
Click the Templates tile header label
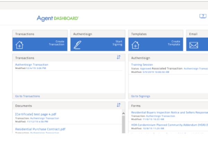click(x=139, y=34)
